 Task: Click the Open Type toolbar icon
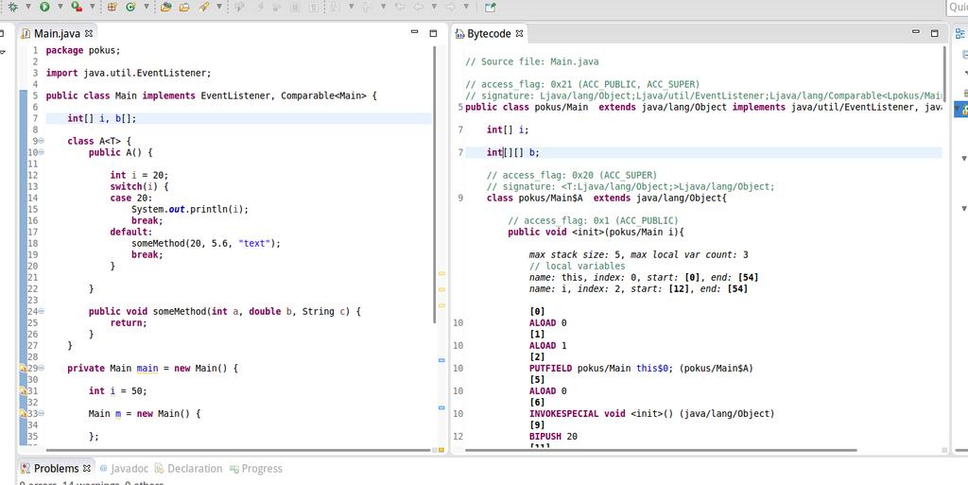pos(165,7)
